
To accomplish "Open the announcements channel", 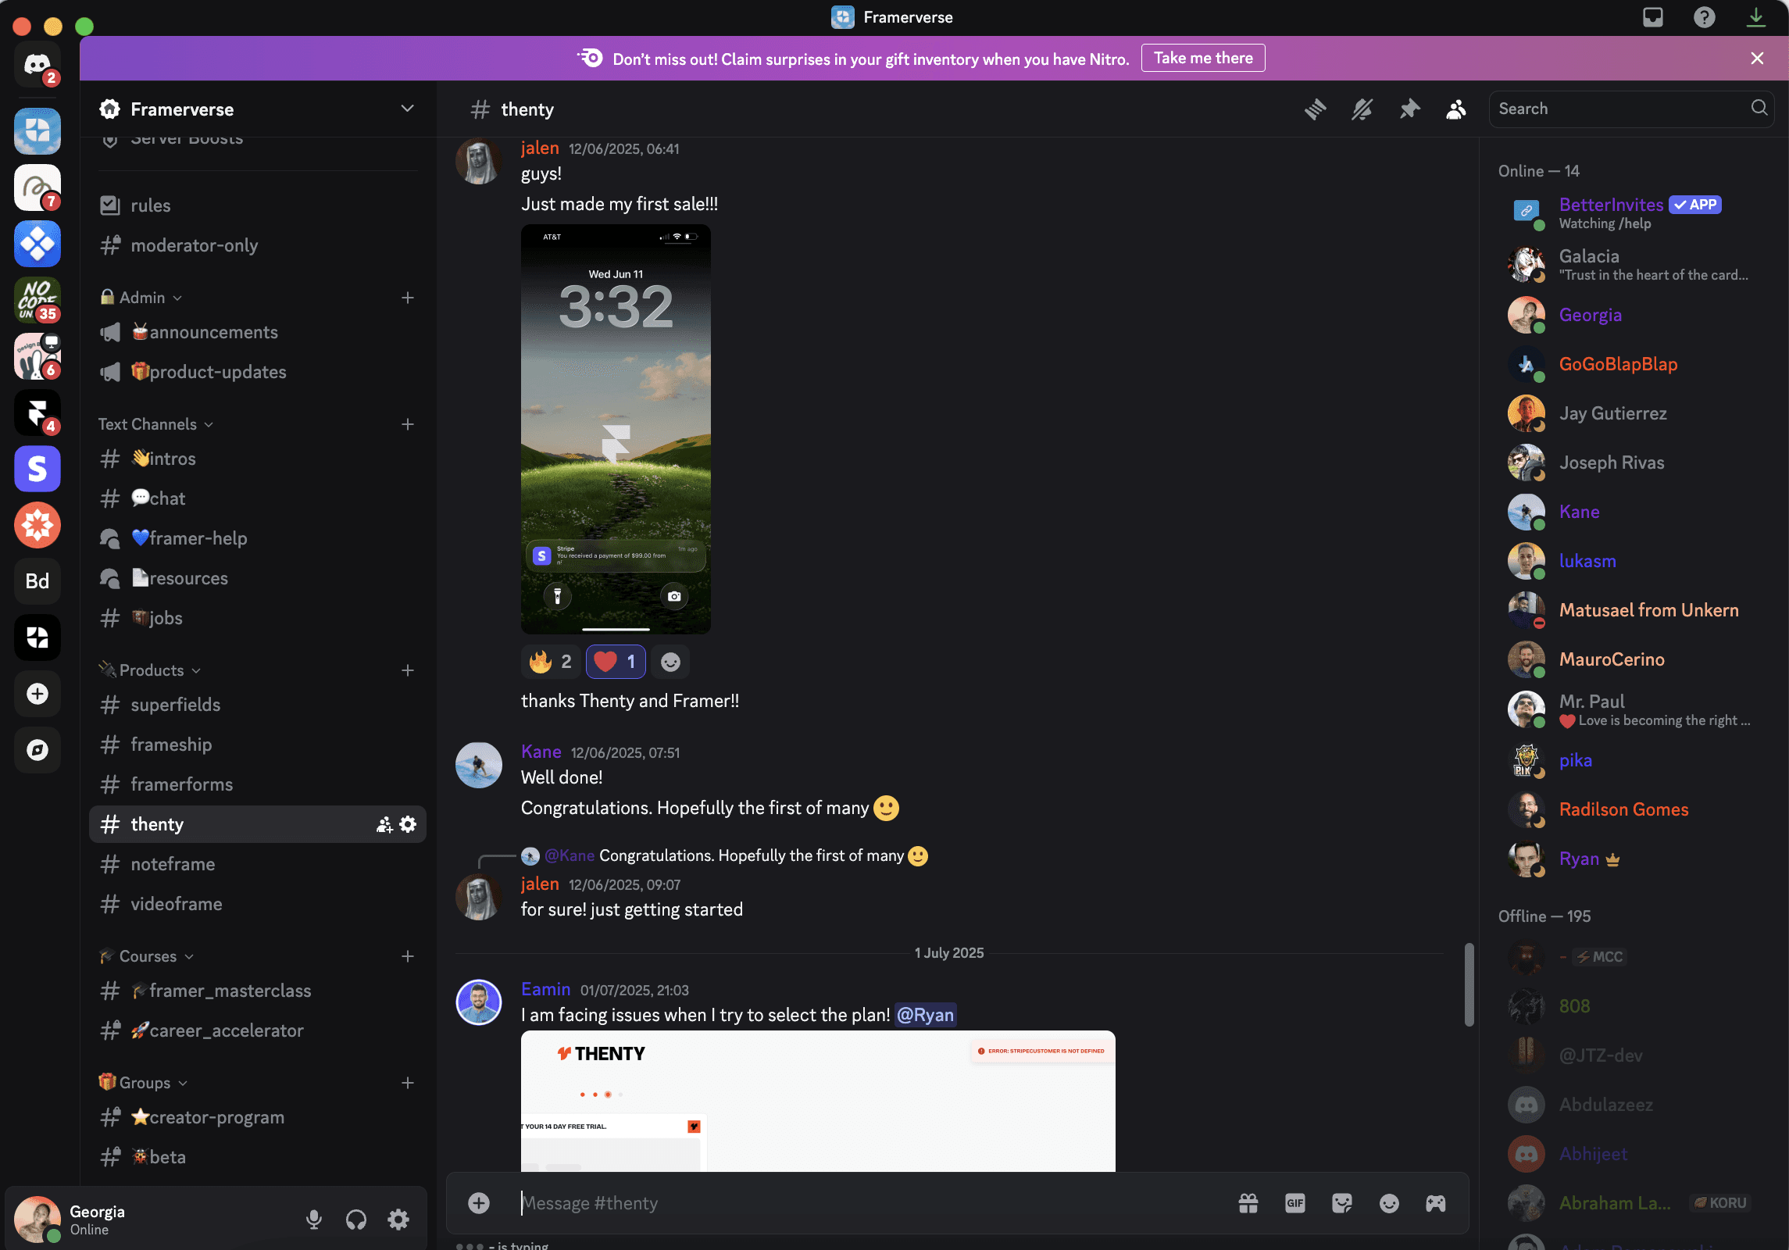I will pos(258,332).
